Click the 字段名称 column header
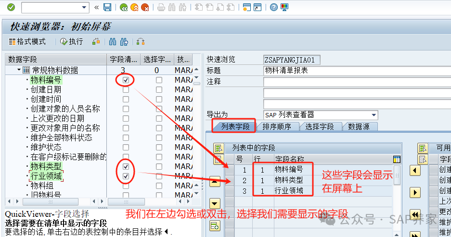Viewport: 451px width, 237px height. [x=289, y=159]
